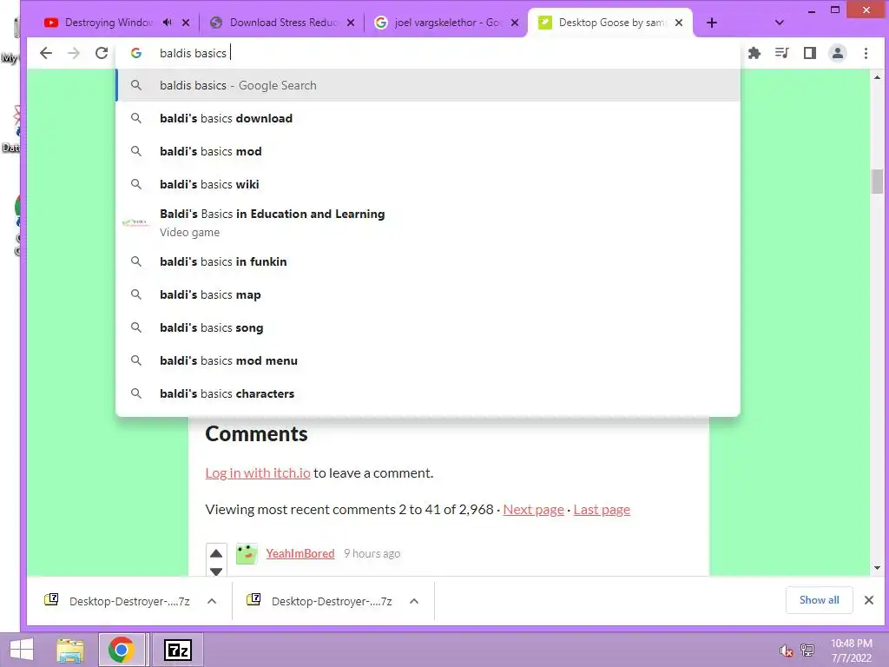Switch to the joel vargskelethor tab

(x=447, y=23)
